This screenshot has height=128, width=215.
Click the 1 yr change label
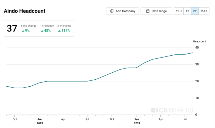[x=46, y=26]
